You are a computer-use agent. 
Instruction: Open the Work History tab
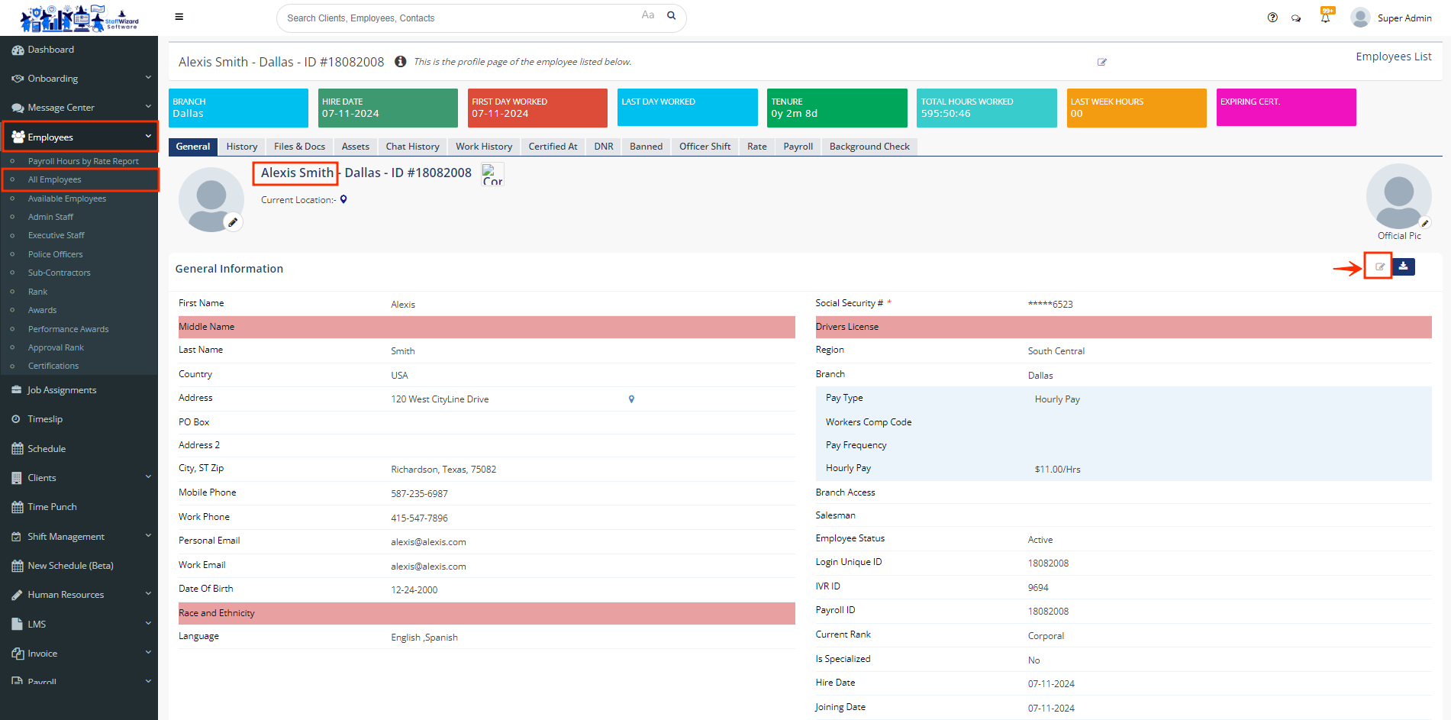[x=484, y=147]
